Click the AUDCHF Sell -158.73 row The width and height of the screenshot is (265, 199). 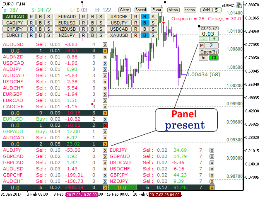pyautogui.click(x=55, y=182)
